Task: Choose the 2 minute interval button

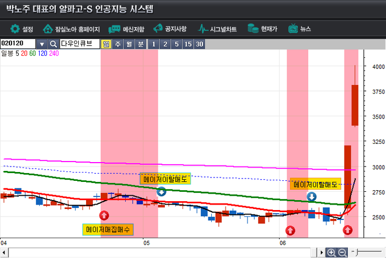Action: point(165,44)
